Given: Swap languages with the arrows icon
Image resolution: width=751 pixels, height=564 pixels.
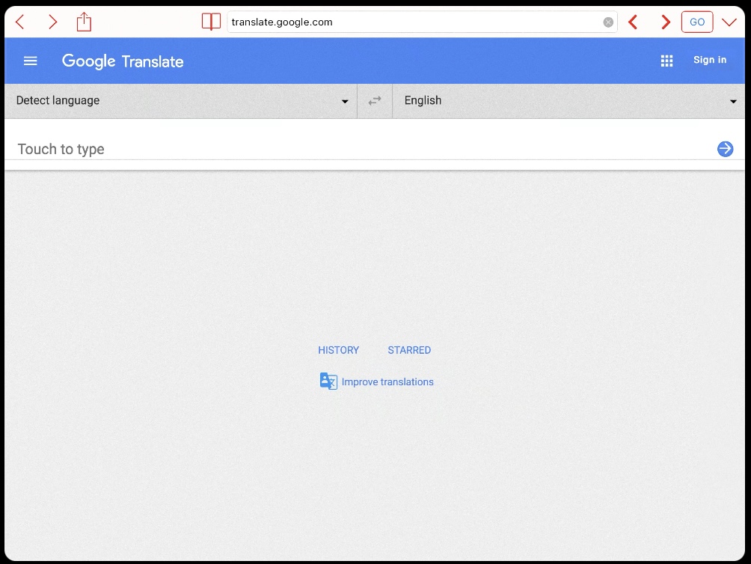Looking at the screenshot, I should pyautogui.click(x=375, y=100).
